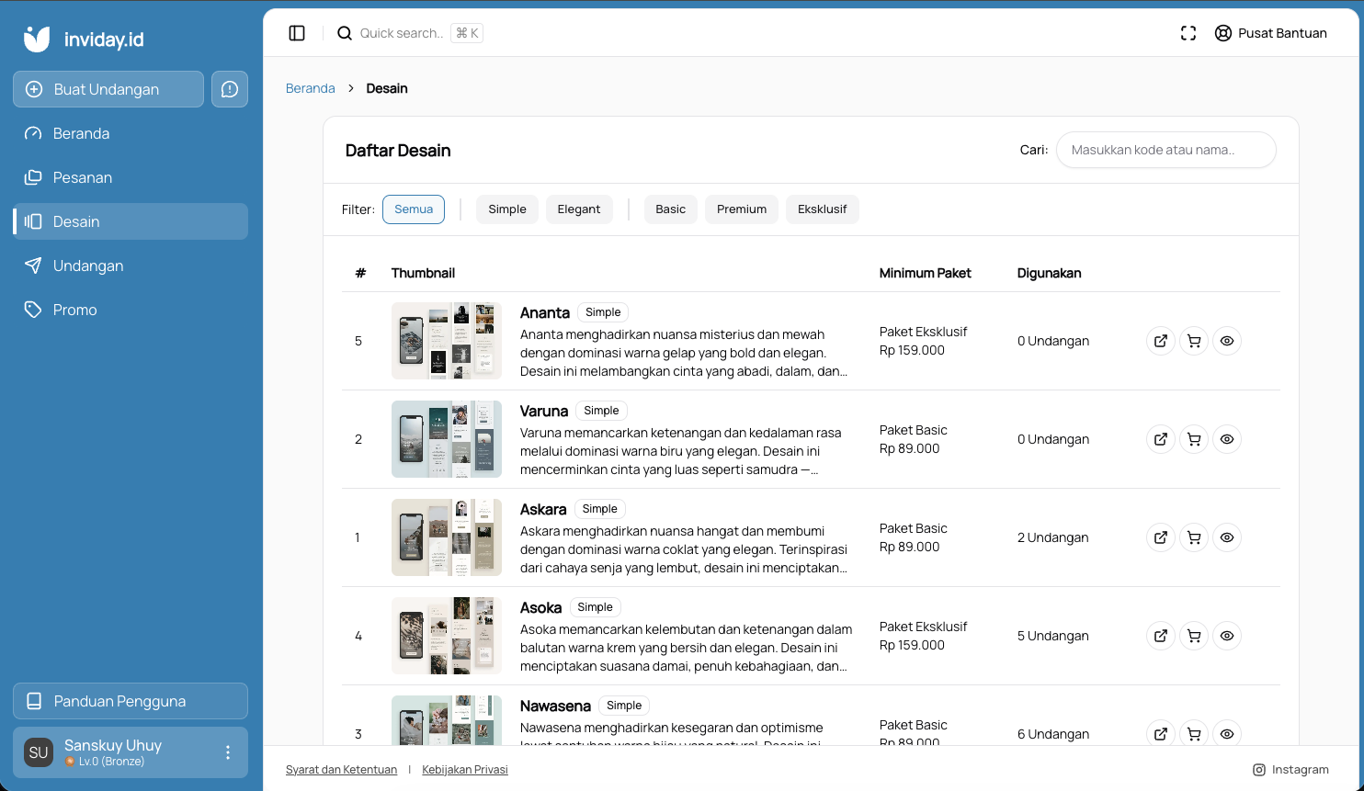The image size is (1364, 791).
Task: Click the Varuna design thumbnail
Action: (447, 439)
